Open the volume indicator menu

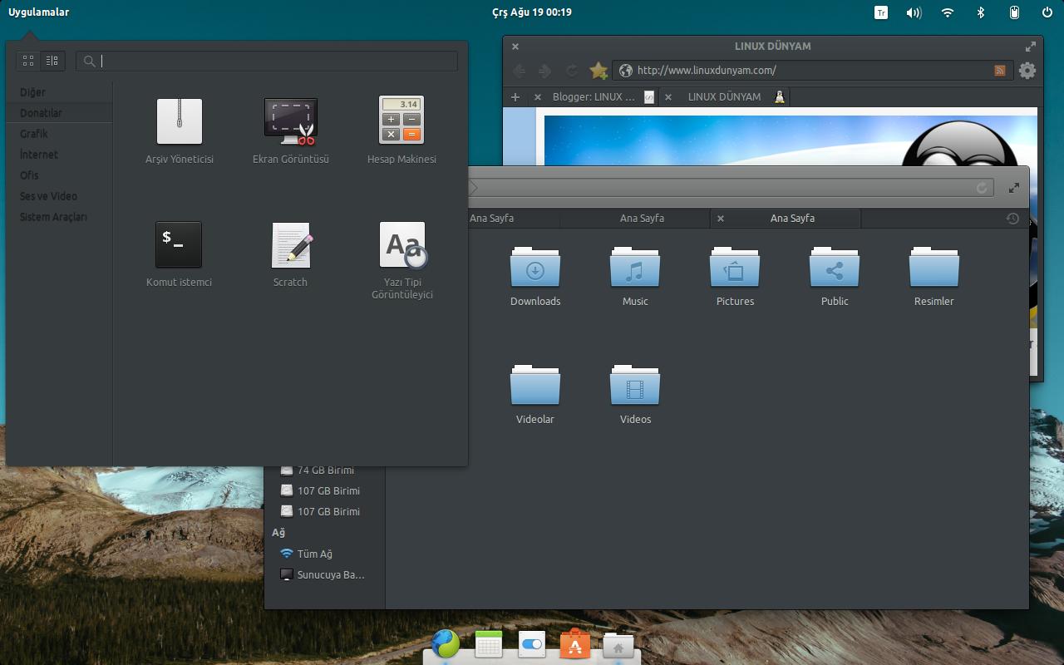[x=913, y=12]
